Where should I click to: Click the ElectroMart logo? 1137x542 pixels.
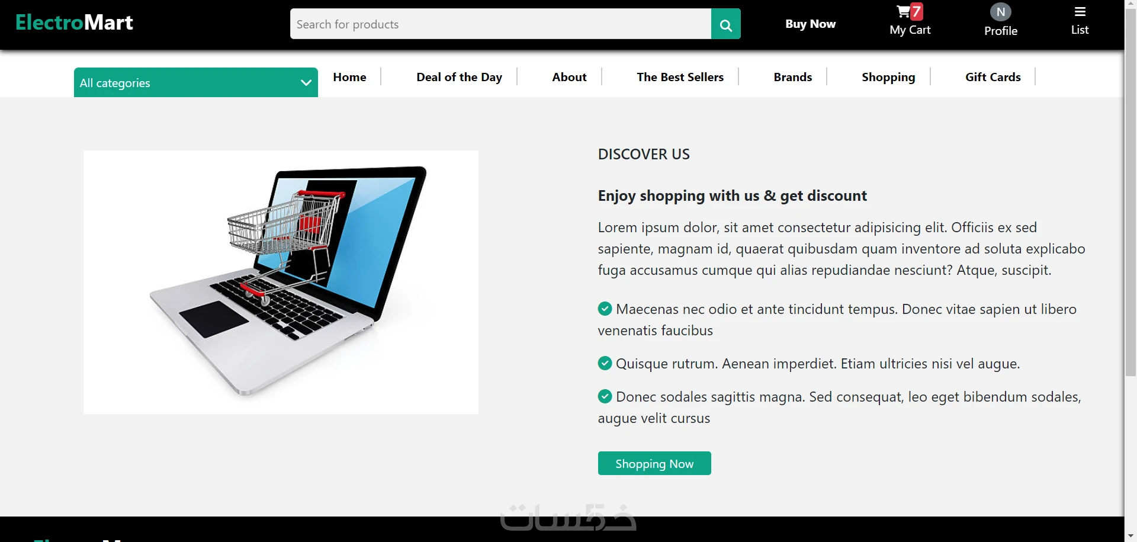click(x=74, y=23)
